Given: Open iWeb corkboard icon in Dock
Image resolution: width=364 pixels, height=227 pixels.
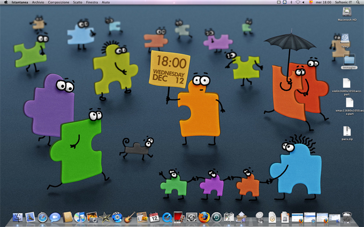Looking at the screenshot, I should pyautogui.click(x=142, y=217).
